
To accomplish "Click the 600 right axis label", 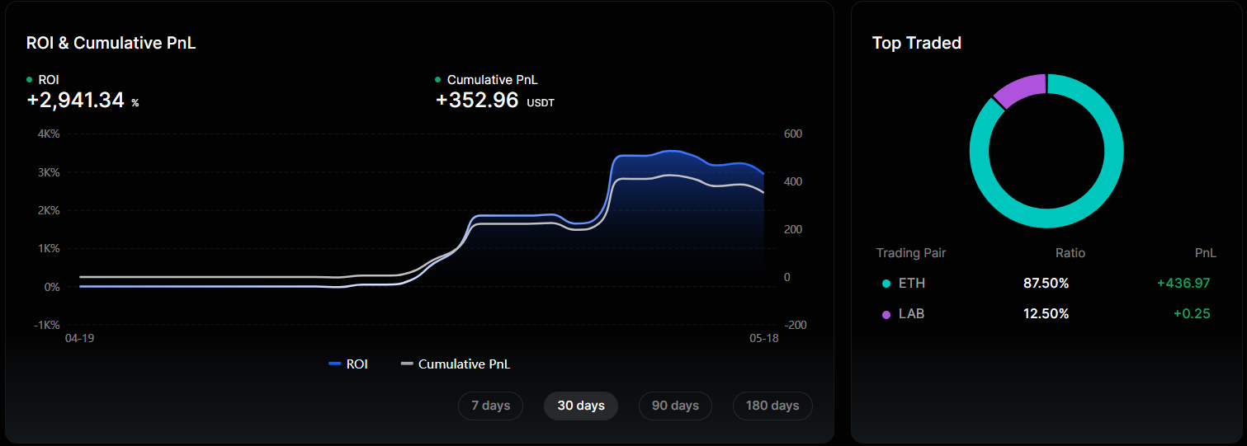I will click(x=793, y=134).
